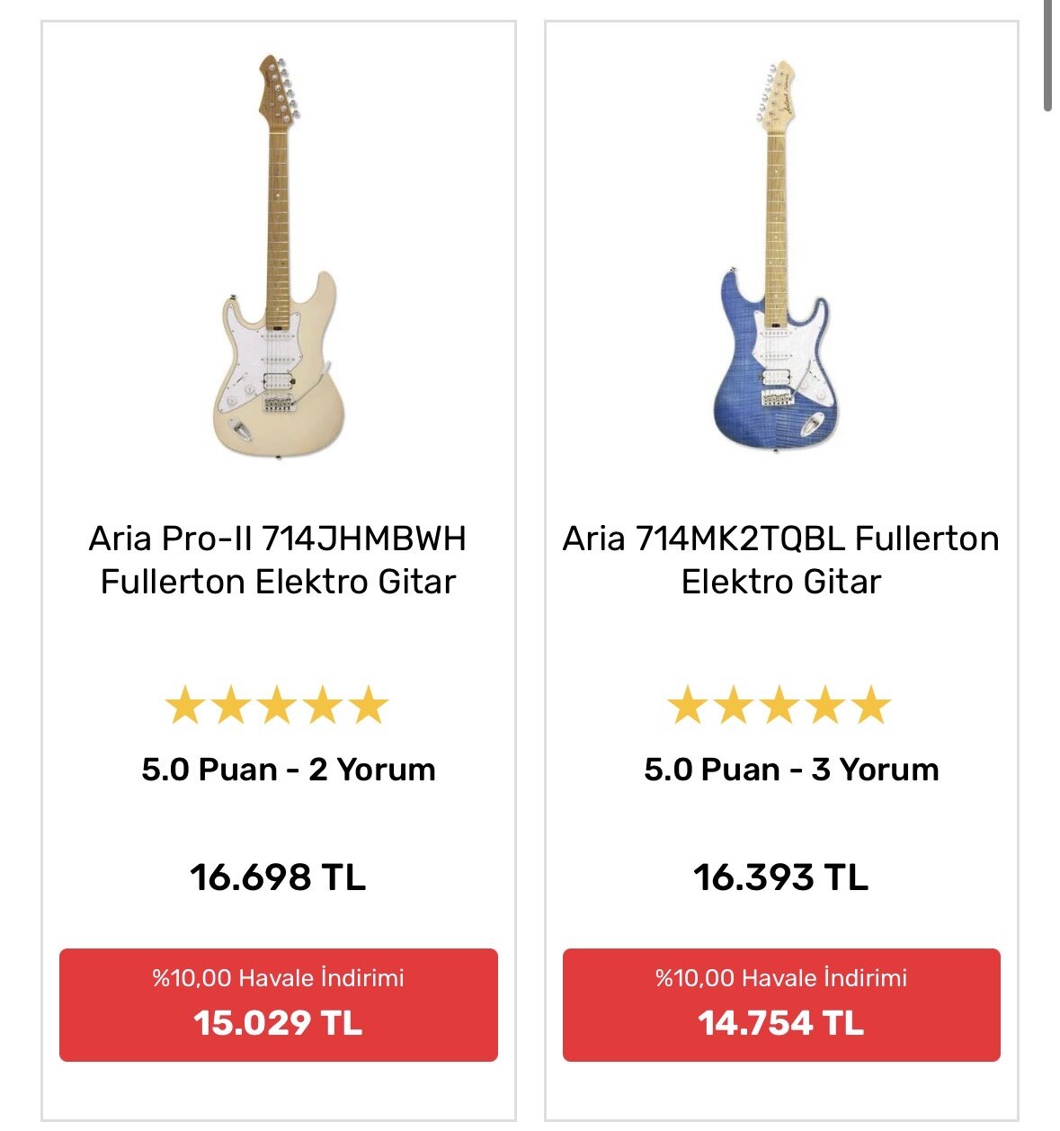1060x1131 pixels.
Task: Click first star of the Aria Pro-II rating
Action: click(x=185, y=706)
